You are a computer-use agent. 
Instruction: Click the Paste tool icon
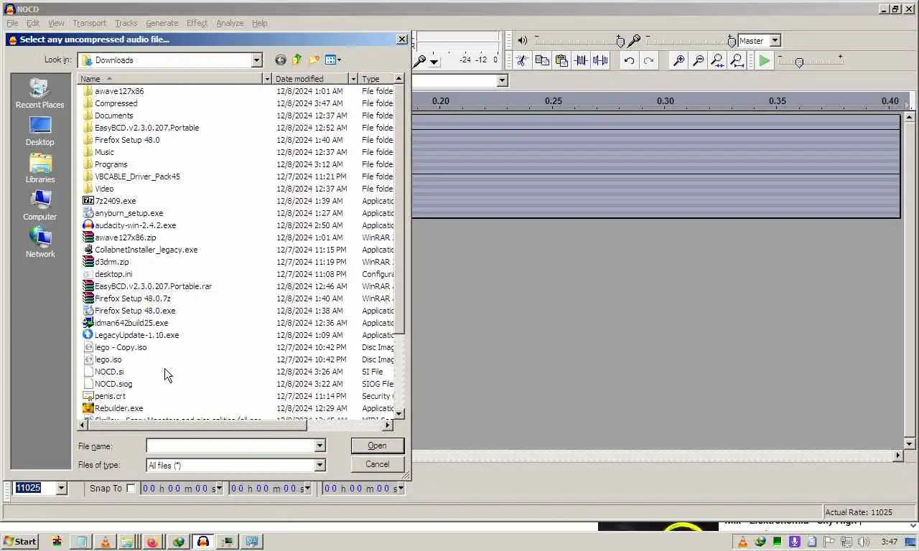coord(561,61)
